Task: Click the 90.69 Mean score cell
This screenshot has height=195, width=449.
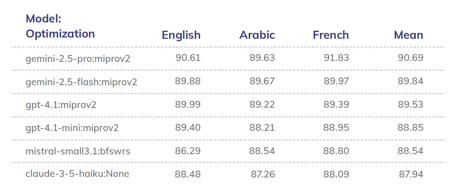Action: [411, 58]
